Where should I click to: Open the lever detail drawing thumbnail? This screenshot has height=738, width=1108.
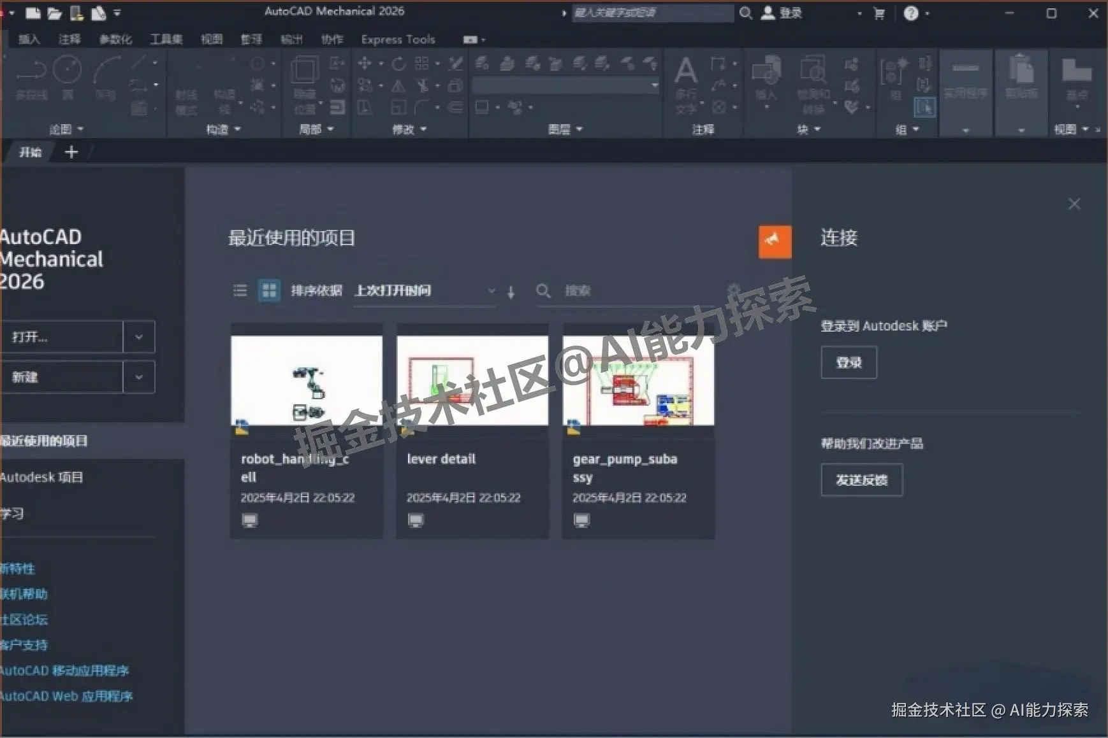point(472,380)
